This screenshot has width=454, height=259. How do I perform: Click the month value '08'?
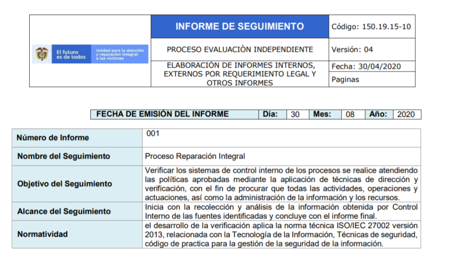click(x=350, y=114)
